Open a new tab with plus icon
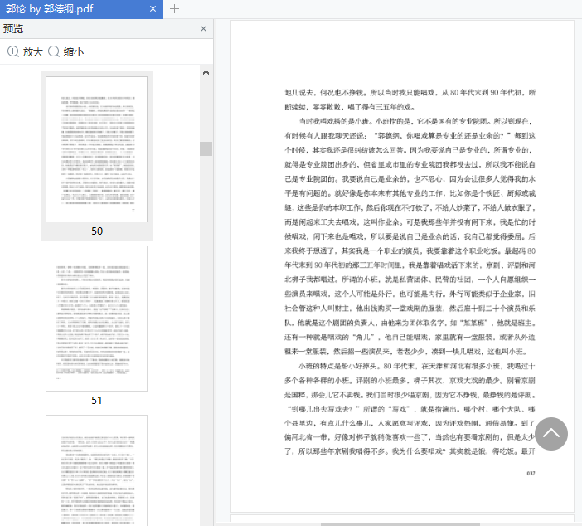This screenshot has width=582, height=526. 174,9
